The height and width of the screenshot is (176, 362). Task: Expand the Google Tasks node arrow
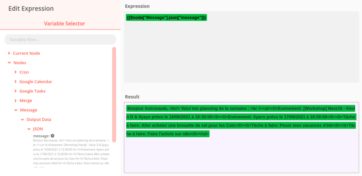tap(16, 91)
